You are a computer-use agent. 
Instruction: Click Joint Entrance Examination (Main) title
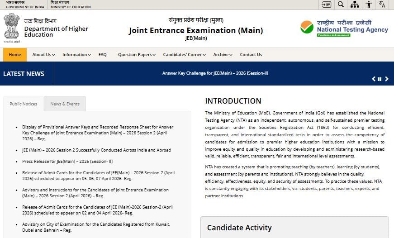(196, 30)
